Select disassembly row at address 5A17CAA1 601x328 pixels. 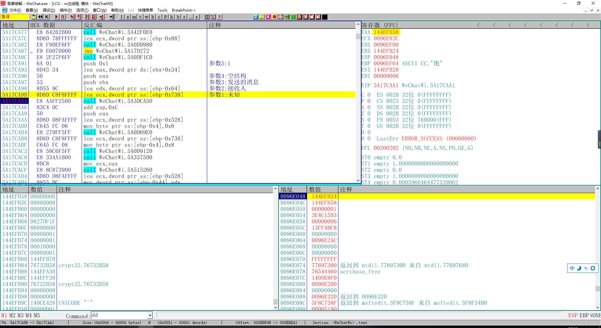pos(178,101)
